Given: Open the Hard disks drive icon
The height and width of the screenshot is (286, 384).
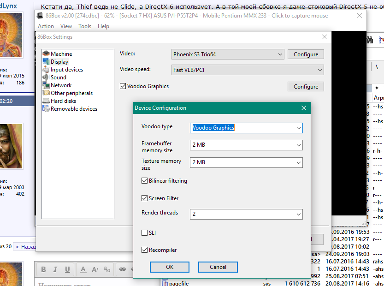Looking at the screenshot, I should [46, 101].
